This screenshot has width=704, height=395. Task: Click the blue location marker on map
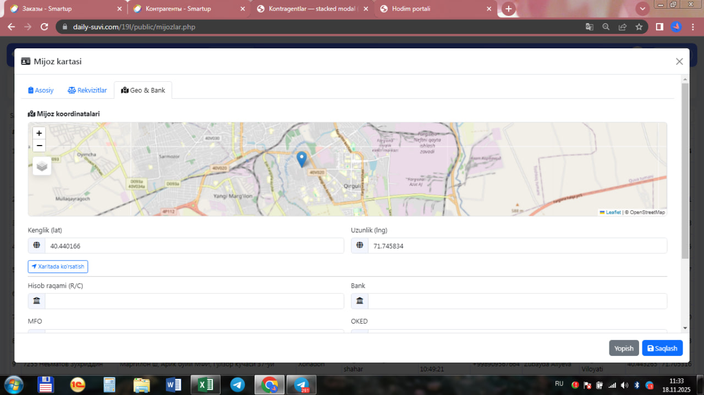pos(301,159)
